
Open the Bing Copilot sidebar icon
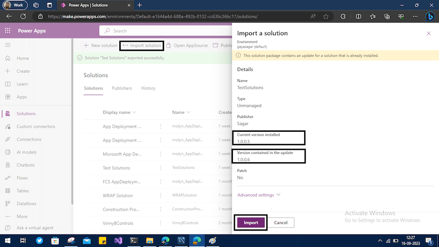click(x=430, y=17)
